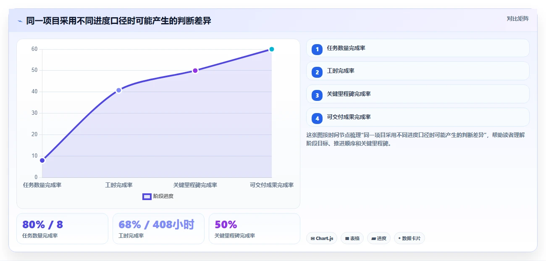Image resolution: width=546 pixels, height=261 pixels.
Task: Click the 阶段进度 legend label
Action: point(163,196)
